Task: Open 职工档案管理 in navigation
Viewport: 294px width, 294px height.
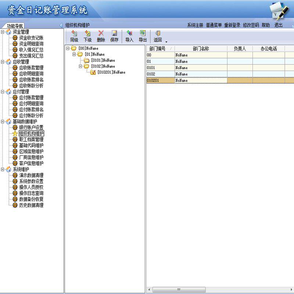Action: click(31, 140)
